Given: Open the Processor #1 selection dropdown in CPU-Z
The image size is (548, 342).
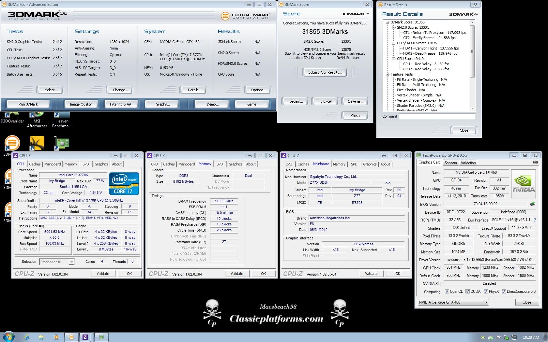Looking at the screenshot, I should pyautogui.click(x=57, y=262).
